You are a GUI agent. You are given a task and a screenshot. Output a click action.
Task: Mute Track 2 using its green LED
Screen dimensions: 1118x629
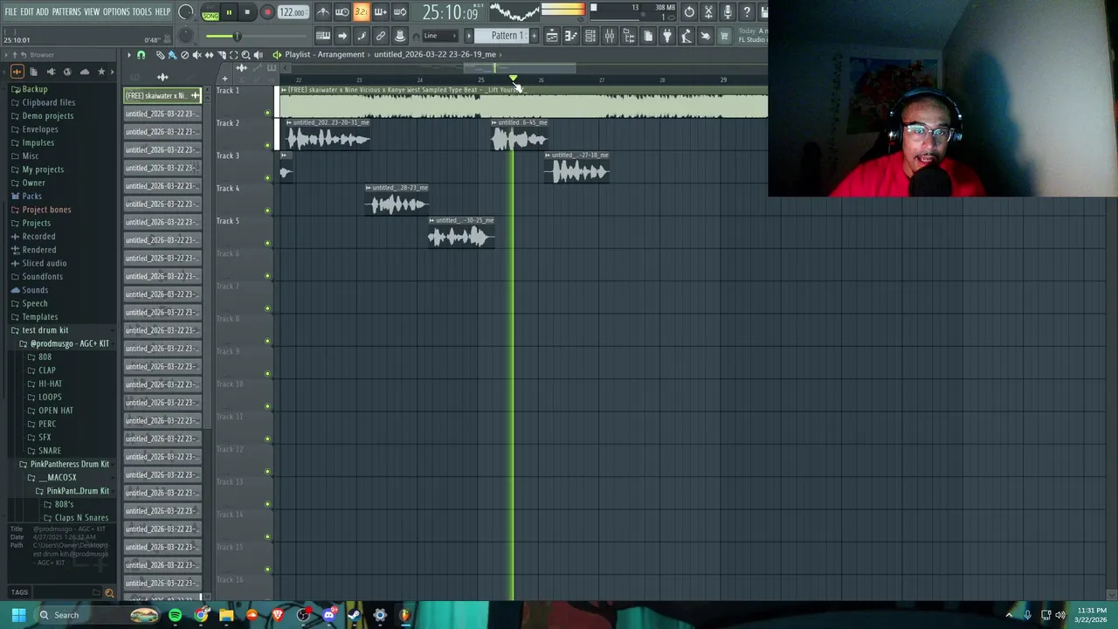tap(267, 145)
